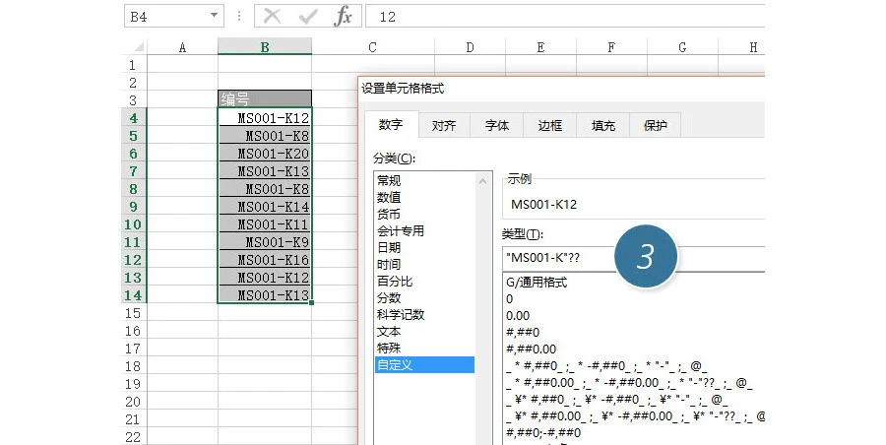
Task: Switch to the 对齐 tab
Action: point(444,126)
